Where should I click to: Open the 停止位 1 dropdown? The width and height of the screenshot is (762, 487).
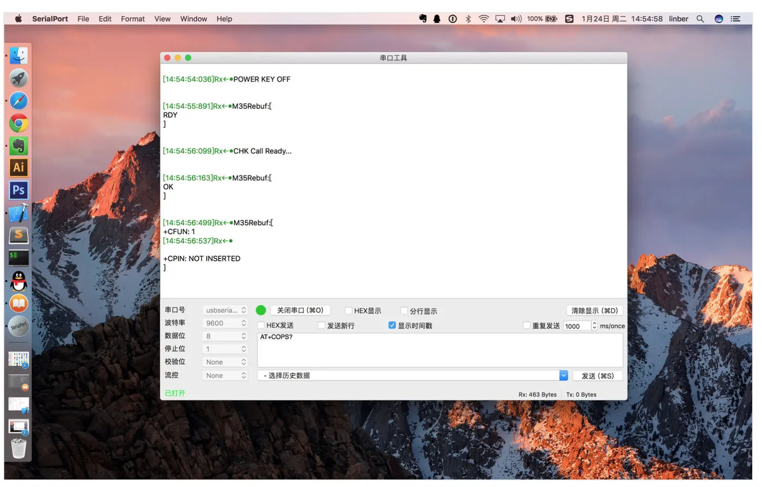[x=225, y=349]
